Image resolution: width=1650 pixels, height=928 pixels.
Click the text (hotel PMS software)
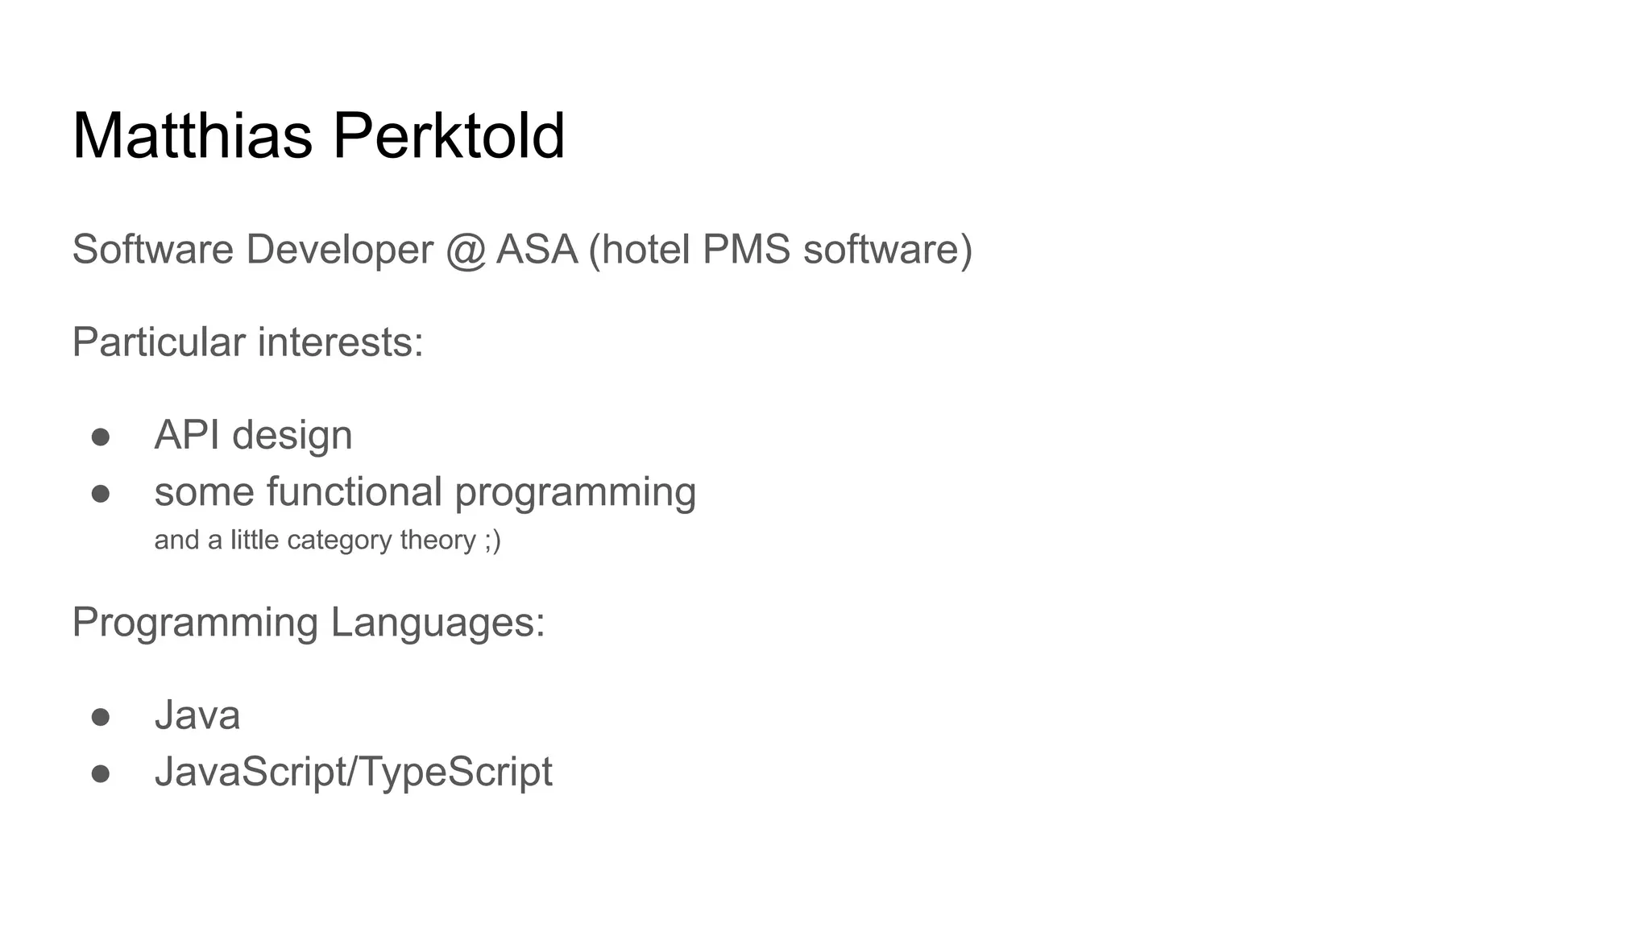tap(781, 249)
